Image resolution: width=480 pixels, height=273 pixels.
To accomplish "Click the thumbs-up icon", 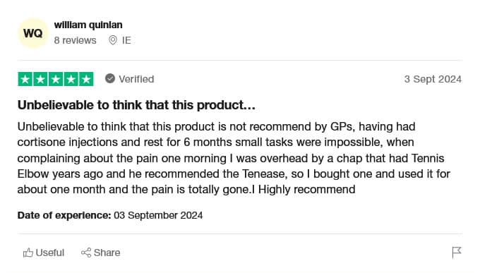I will point(28,253).
